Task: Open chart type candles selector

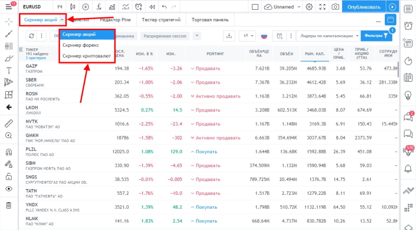Action: 73,7
